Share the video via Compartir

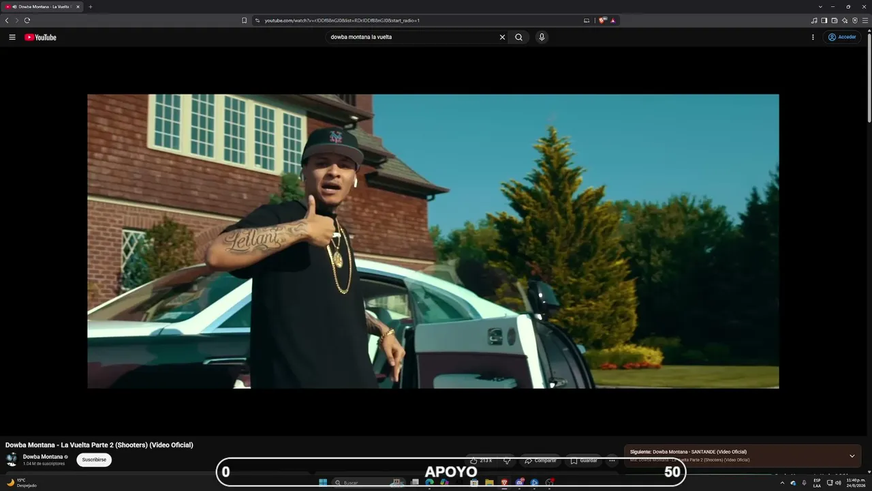[540, 460]
